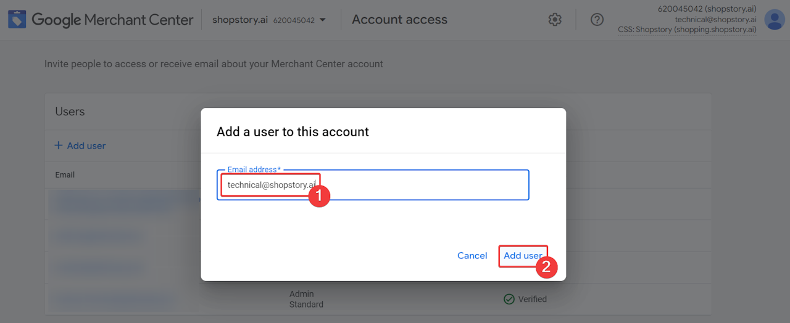Click the plus icon beside Add user
This screenshot has width=790, height=323.
[x=59, y=145]
